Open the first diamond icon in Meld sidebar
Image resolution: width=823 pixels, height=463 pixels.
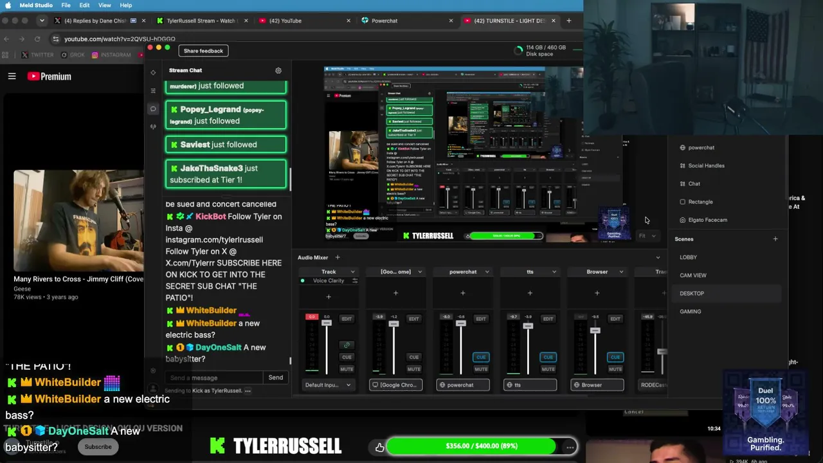pyautogui.click(x=153, y=73)
